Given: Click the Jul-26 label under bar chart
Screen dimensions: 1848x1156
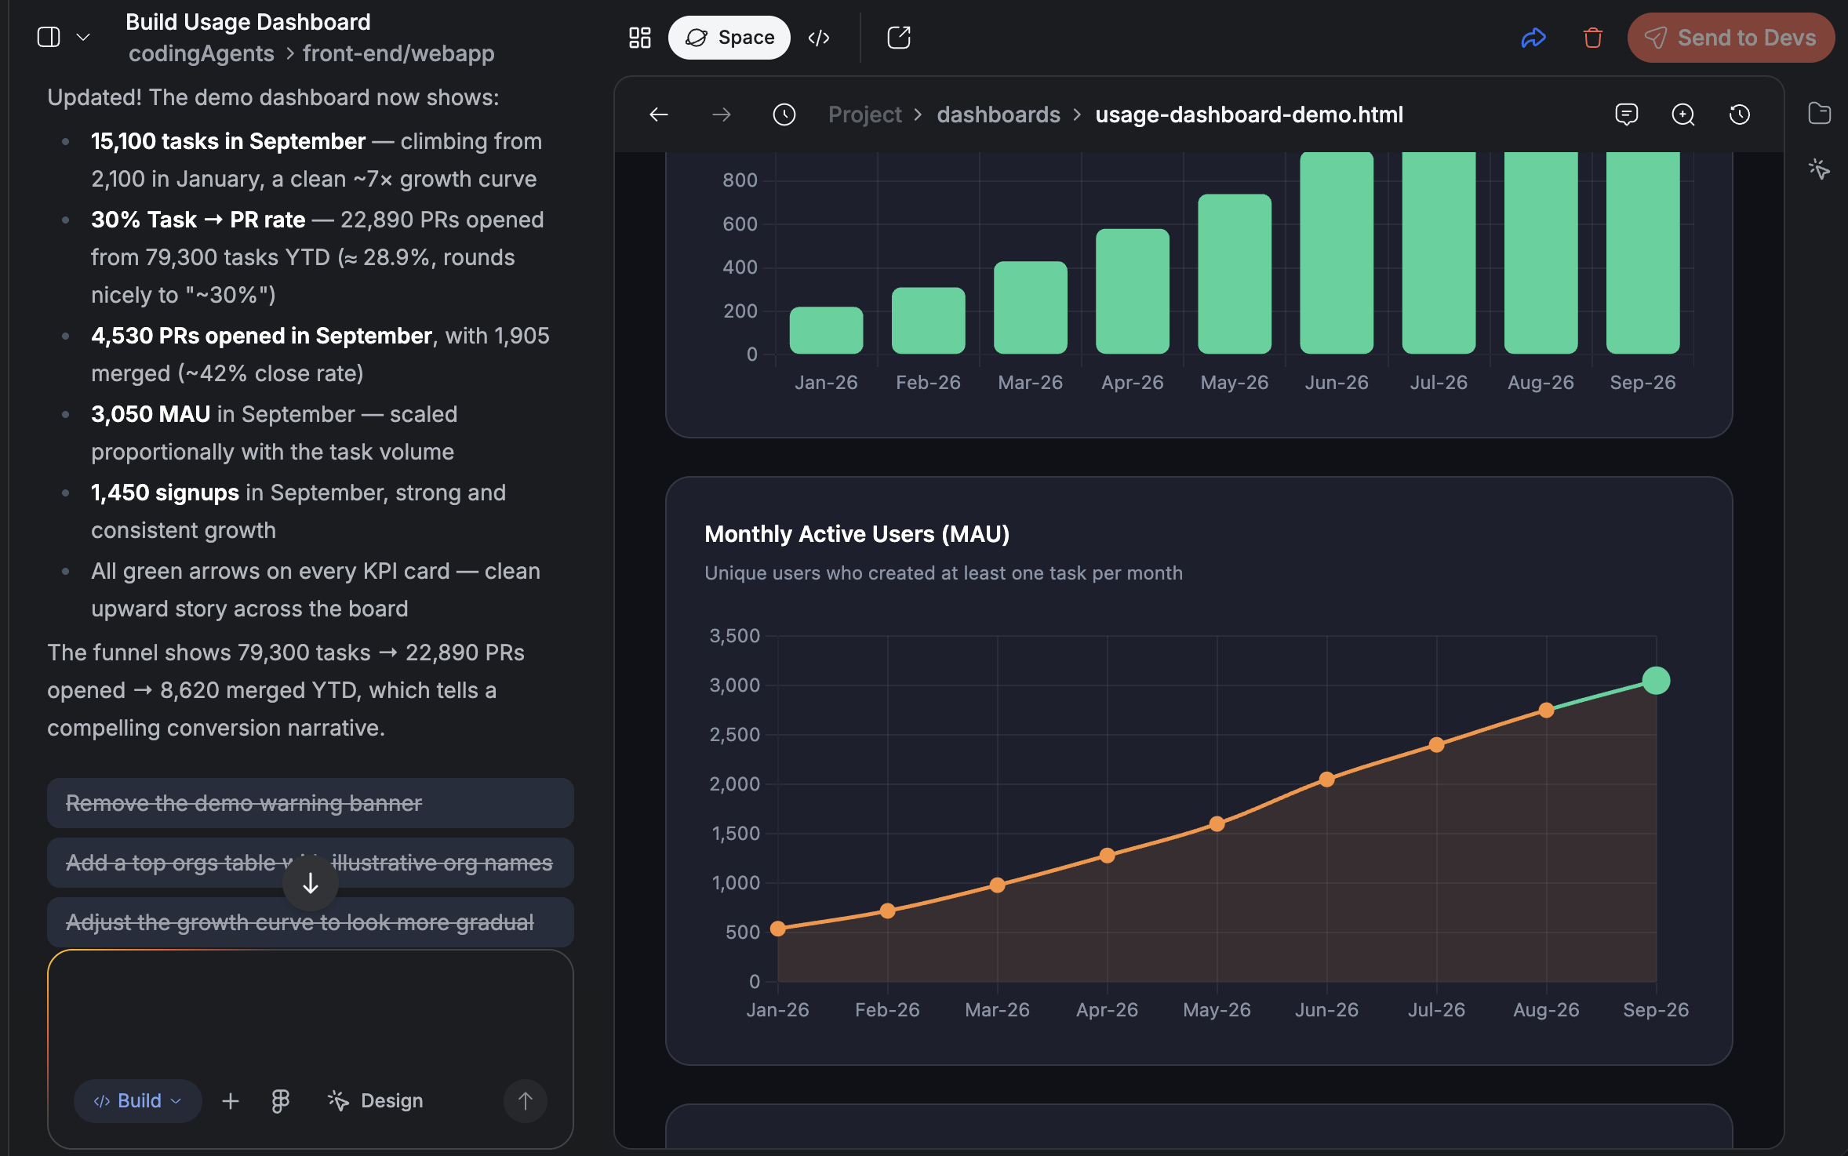Looking at the screenshot, I should tap(1439, 382).
